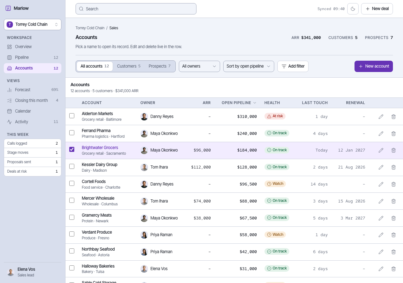This screenshot has height=283, width=403.
Task: Delete Ferrand Pharma using its trash icon
Action: 394,133
